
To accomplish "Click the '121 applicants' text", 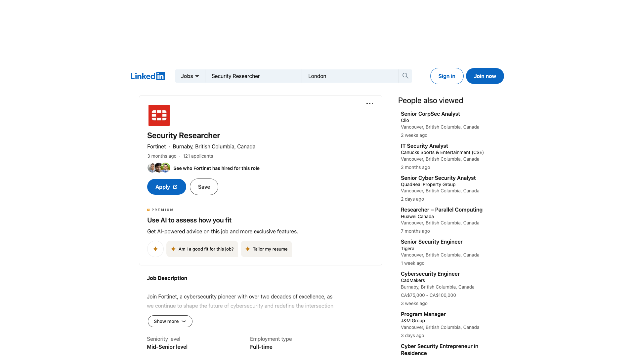I will point(198,156).
